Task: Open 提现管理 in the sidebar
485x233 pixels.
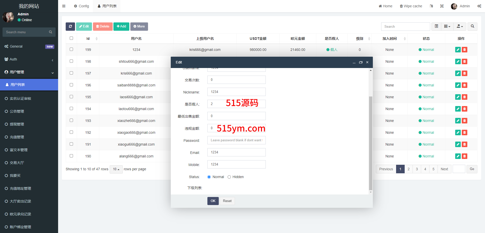Action: click(x=17, y=124)
